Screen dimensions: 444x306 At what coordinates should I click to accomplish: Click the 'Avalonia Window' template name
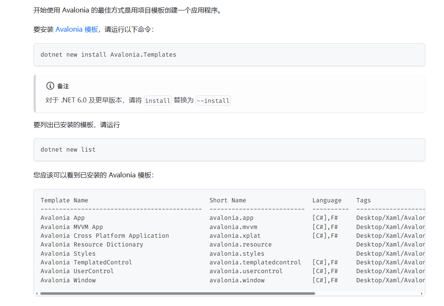tap(68, 280)
